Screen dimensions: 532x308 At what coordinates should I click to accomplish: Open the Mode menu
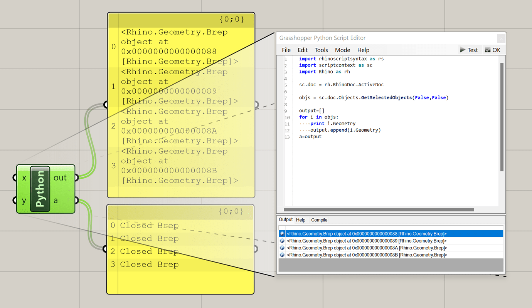342,50
